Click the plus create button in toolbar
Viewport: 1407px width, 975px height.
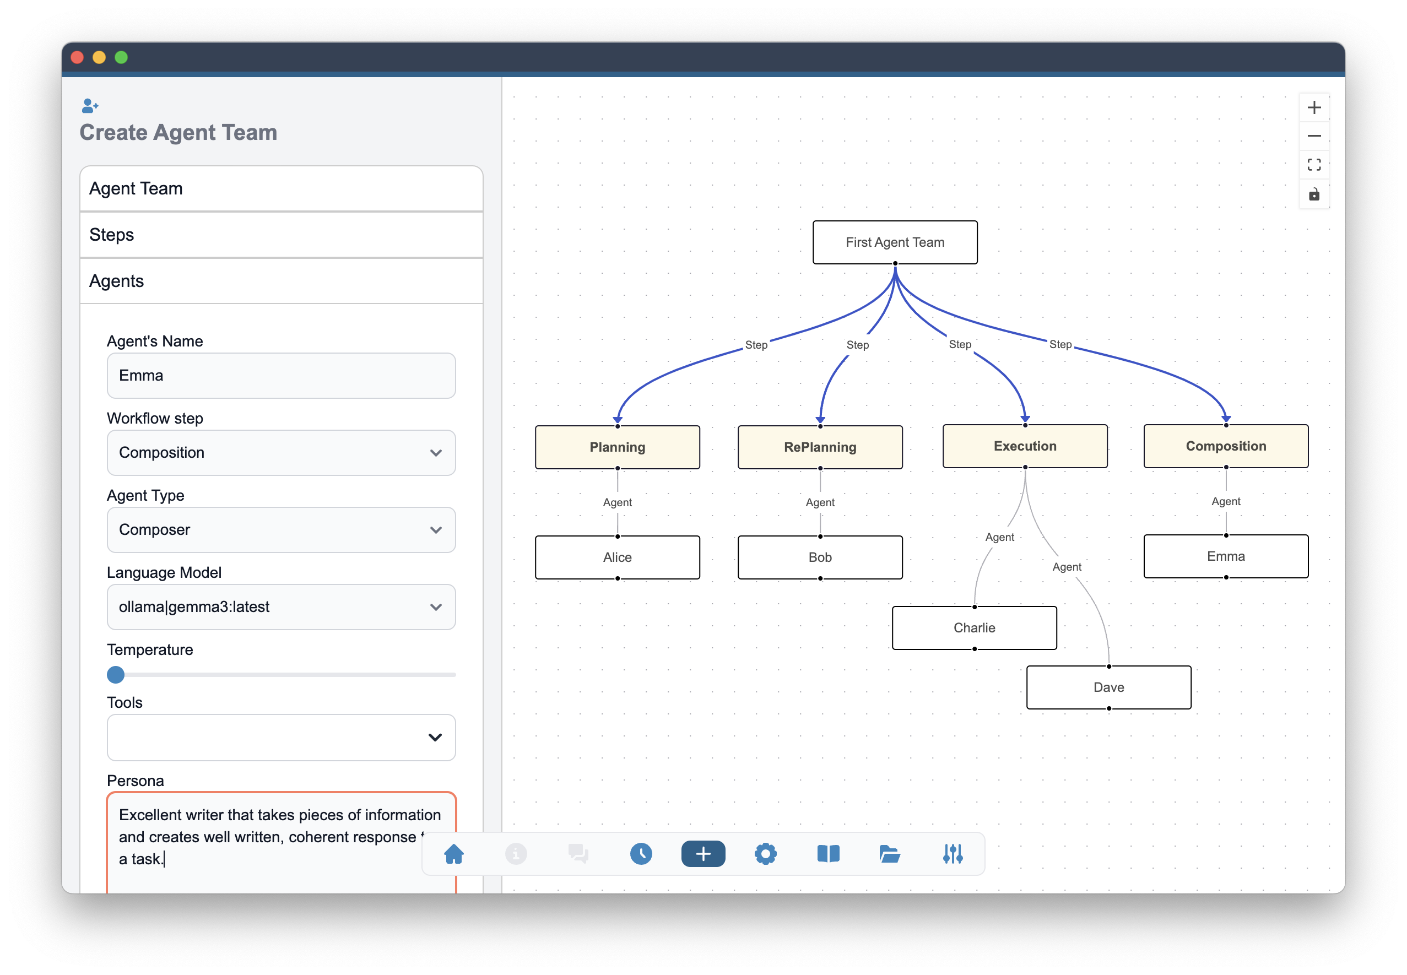pos(702,853)
